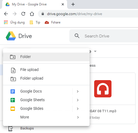Click the blue Google Docs icon
The image size is (138, 133).
point(13,91)
